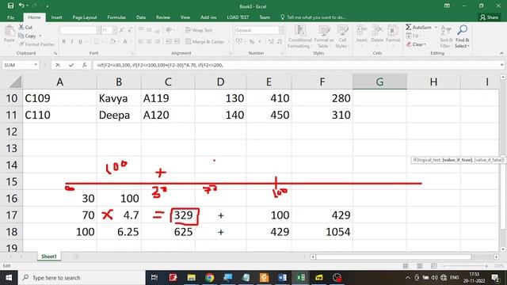Confirm the formula with the checkmark icon

click(x=71, y=65)
